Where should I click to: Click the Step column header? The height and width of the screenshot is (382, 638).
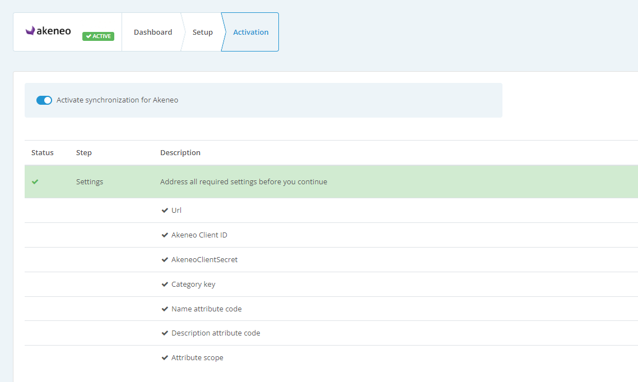point(84,153)
